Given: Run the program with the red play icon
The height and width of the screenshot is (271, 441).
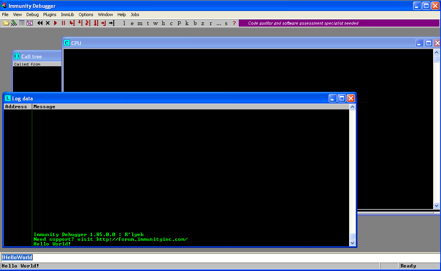Looking at the screenshot, I should 55,23.
